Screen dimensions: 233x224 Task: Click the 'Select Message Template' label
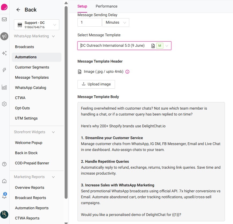[99, 35]
